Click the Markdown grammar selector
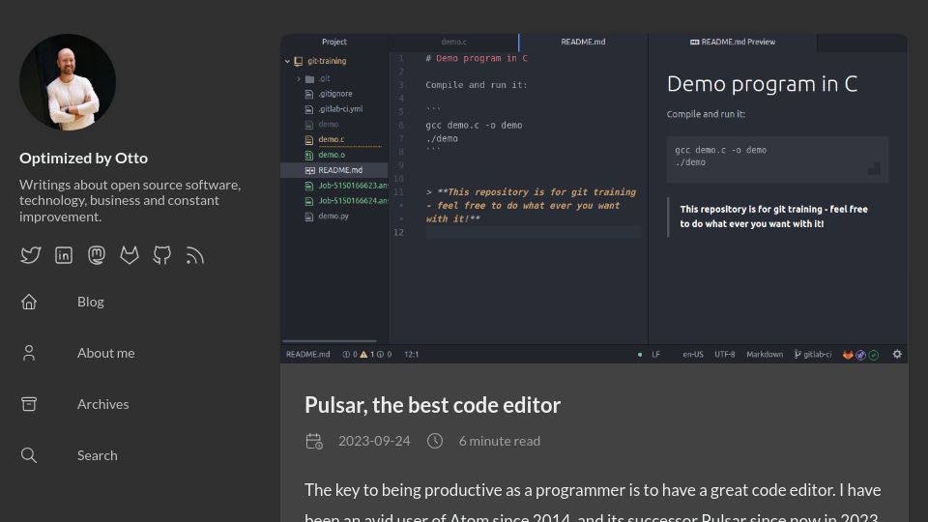Viewport: 928px width, 522px height. [x=764, y=355]
